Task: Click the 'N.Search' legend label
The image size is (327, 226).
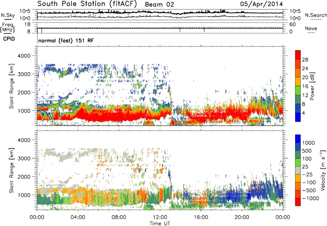Action: coord(316,15)
